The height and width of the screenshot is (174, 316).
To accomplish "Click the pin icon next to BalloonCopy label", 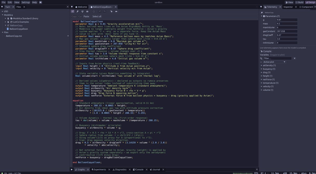I will (x=262, y=13).
